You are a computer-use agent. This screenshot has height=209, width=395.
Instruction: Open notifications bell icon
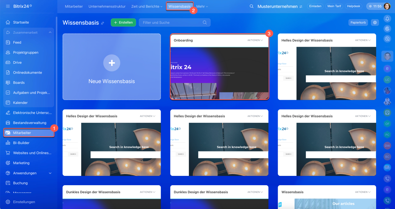pyautogui.click(x=387, y=19)
